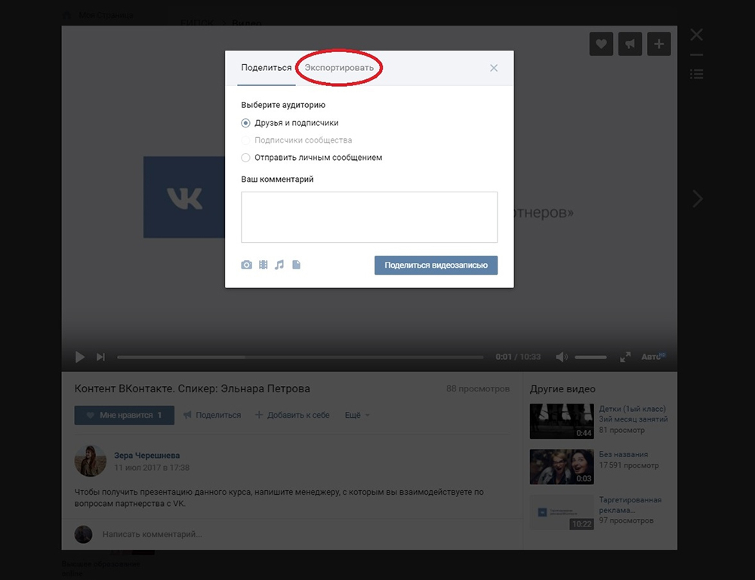Click Поделиться видеозаписью button
Image resolution: width=755 pixels, height=580 pixels.
[436, 265]
